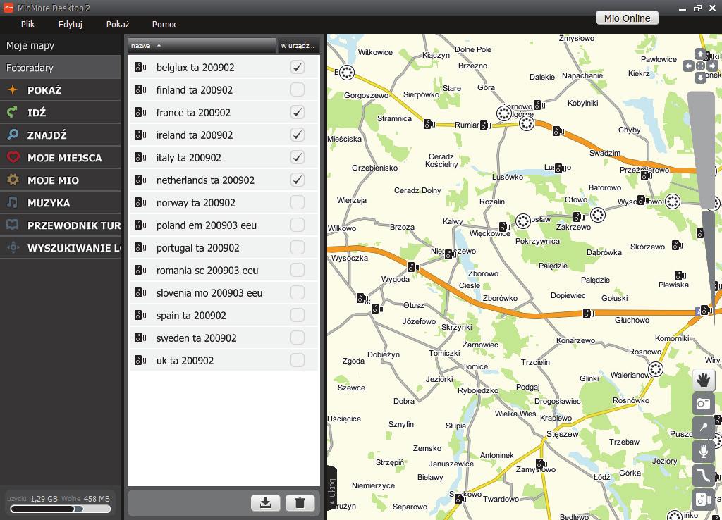Click the Stęszew label on the map

562,434
